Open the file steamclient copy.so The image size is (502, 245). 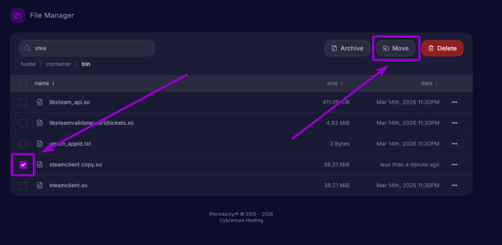(x=75, y=165)
